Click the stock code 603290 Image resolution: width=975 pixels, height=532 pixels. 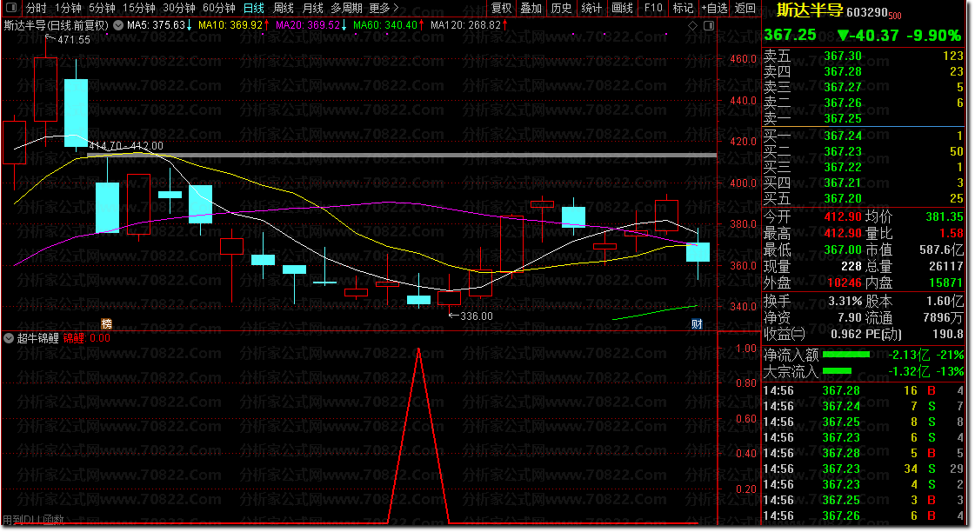click(x=867, y=12)
